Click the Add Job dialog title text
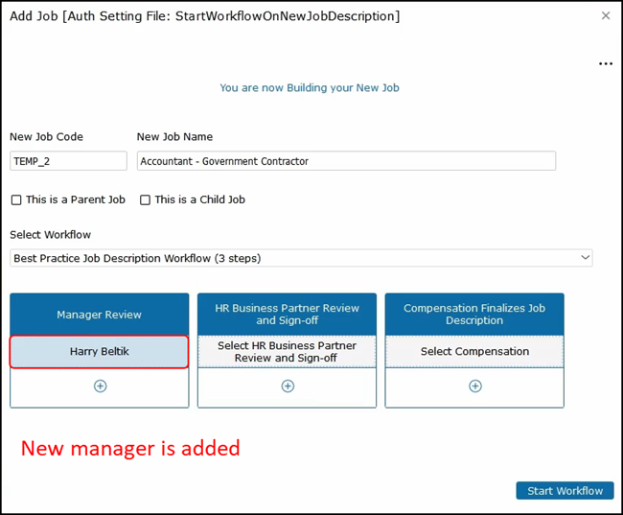 (x=204, y=16)
